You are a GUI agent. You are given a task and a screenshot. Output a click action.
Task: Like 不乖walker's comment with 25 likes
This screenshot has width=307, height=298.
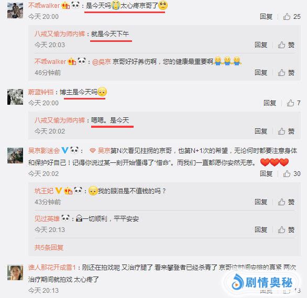(x=292, y=17)
